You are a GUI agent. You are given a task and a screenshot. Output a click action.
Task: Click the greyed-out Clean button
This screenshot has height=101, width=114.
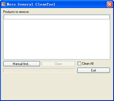(59, 64)
